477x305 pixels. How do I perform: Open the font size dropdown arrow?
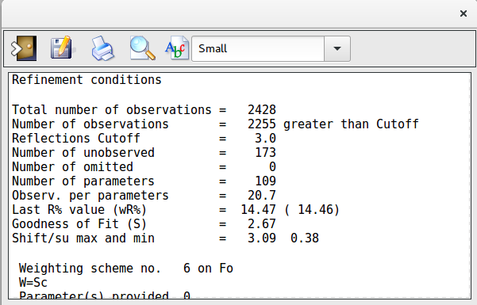click(x=337, y=48)
